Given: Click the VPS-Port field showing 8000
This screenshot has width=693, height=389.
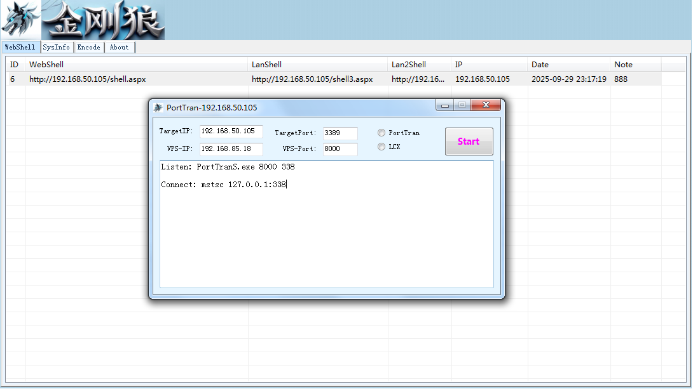Looking at the screenshot, I should pos(340,149).
